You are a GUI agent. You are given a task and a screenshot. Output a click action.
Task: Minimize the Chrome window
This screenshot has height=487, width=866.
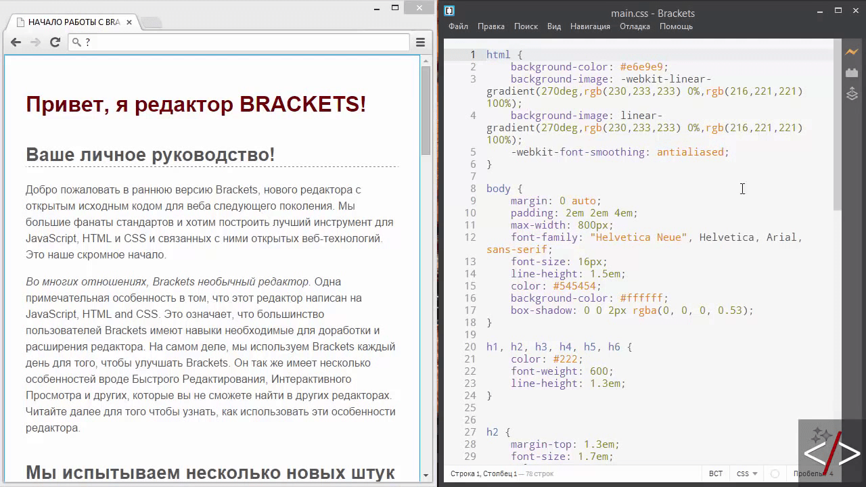[377, 8]
